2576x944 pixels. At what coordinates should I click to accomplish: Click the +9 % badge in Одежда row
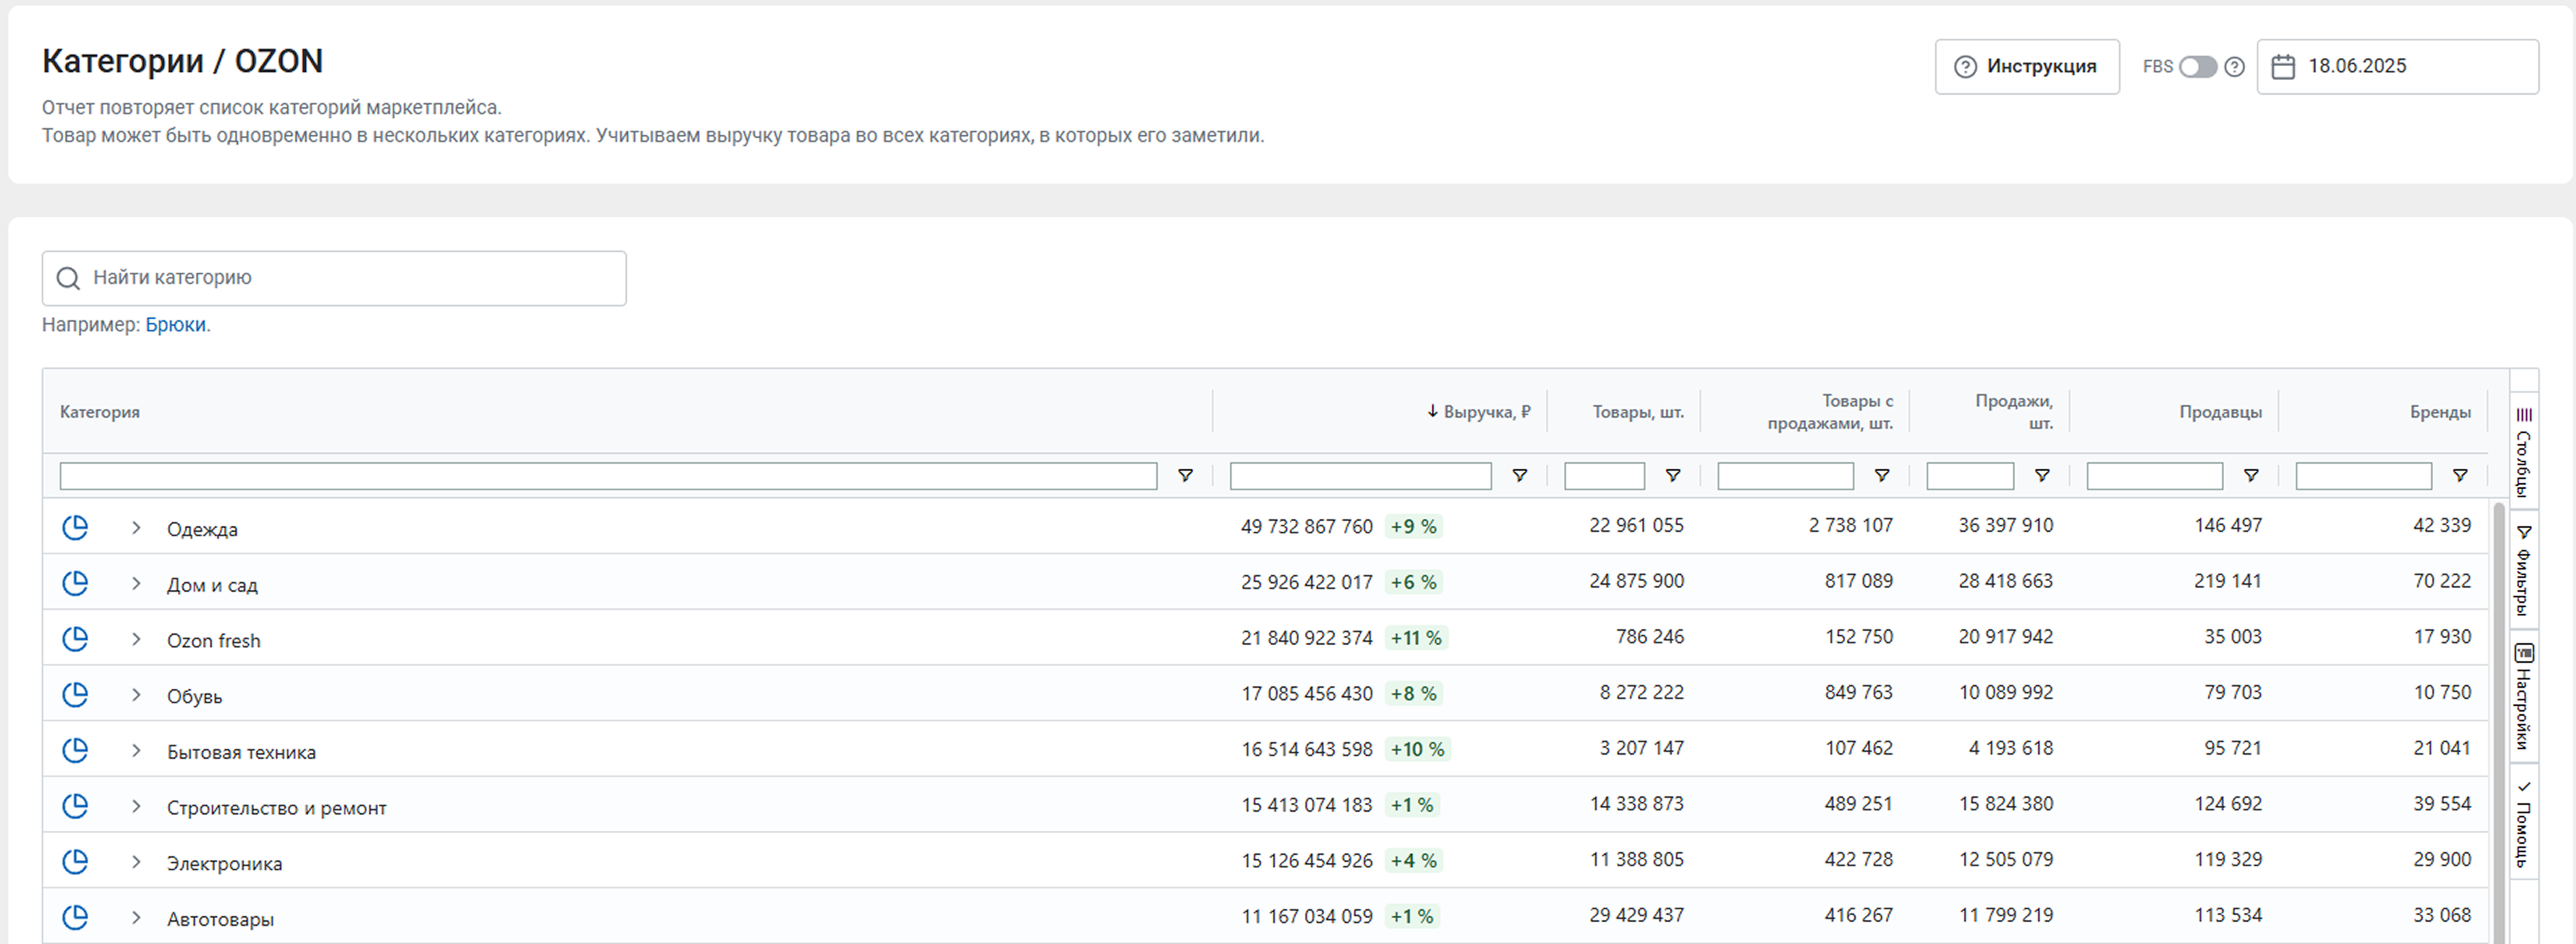coord(1413,526)
